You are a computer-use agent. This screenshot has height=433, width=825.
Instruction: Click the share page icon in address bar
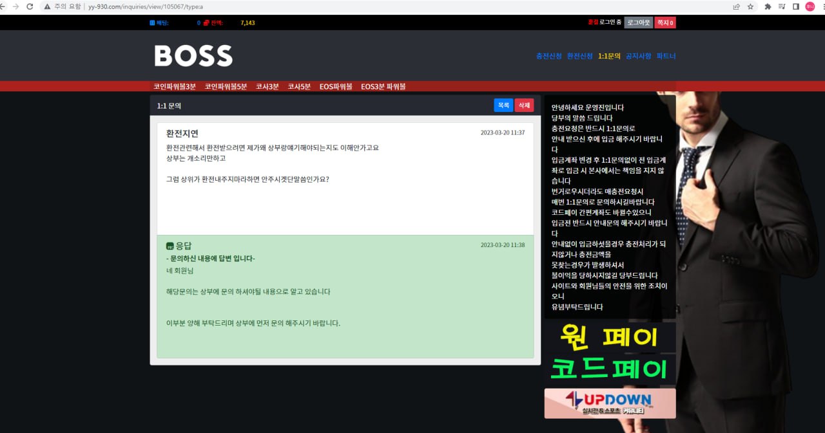point(736,6)
